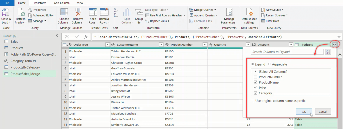
Task: Uncheck the Category checkbox
Action: click(x=255, y=93)
